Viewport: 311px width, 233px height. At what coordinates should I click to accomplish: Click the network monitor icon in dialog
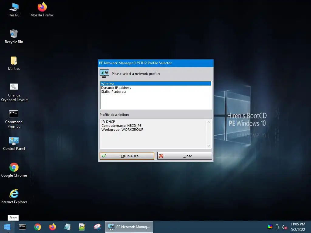(x=104, y=73)
